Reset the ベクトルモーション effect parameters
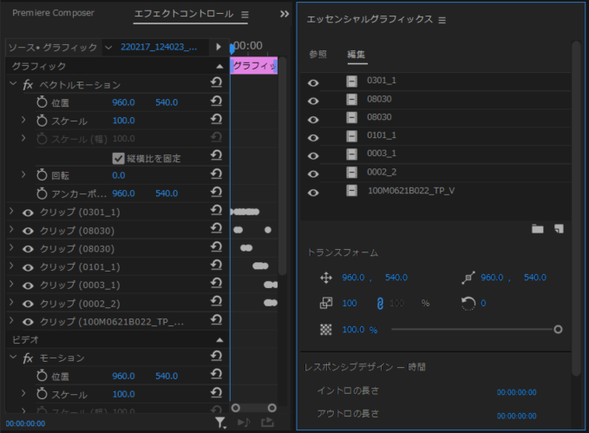The width and height of the screenshot is (589, 433). pyautogui.click(x=216, y=84)
